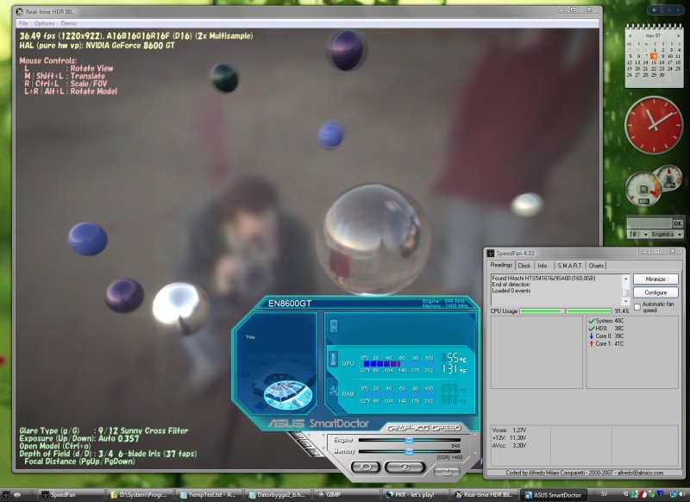Switch to Real-time HDR IBL taskbar button
690x502 pixels.
[484, 495]
